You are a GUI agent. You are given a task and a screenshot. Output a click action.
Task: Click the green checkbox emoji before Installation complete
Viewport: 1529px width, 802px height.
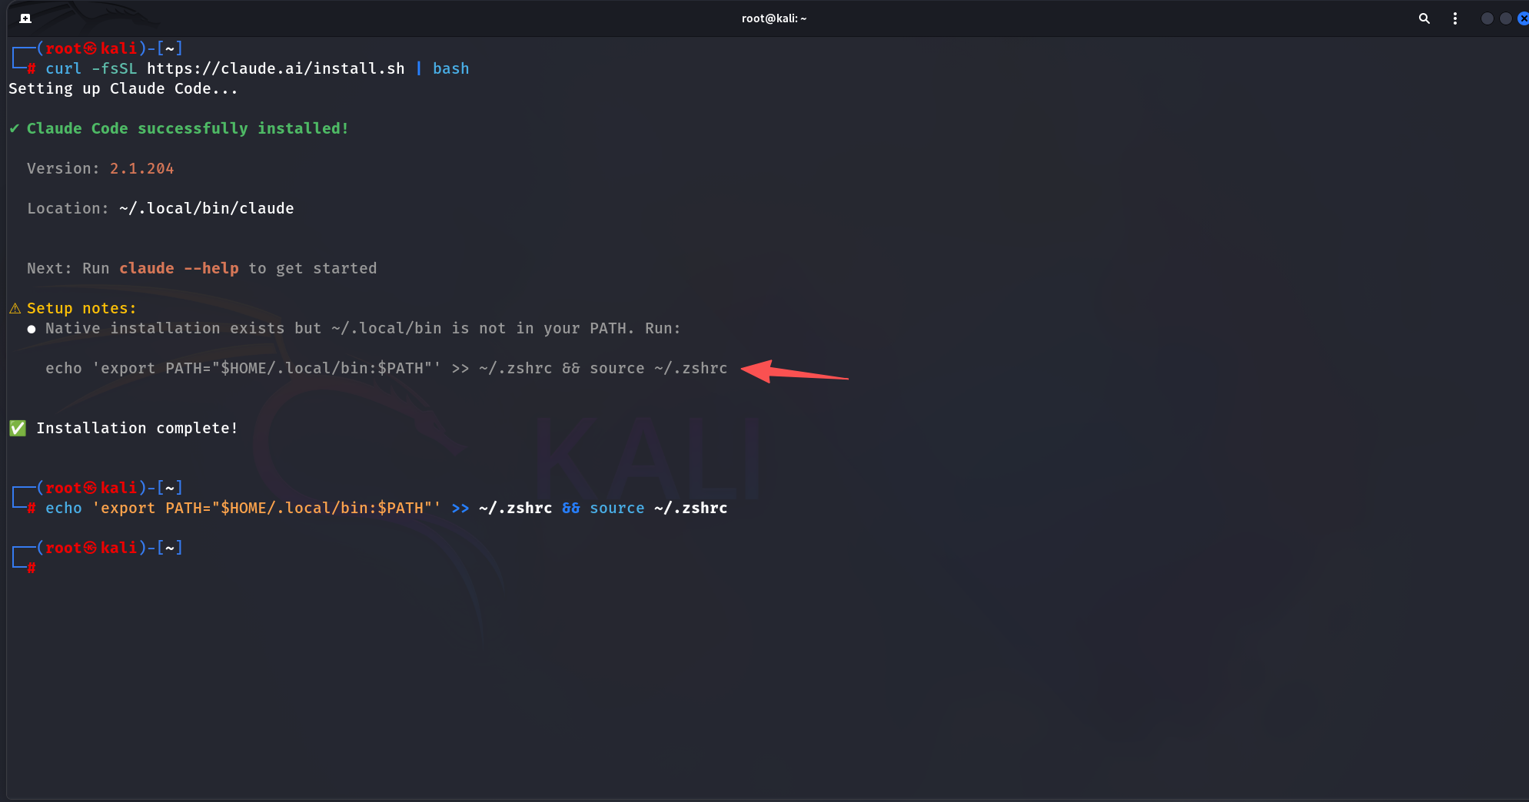[18, 428]
